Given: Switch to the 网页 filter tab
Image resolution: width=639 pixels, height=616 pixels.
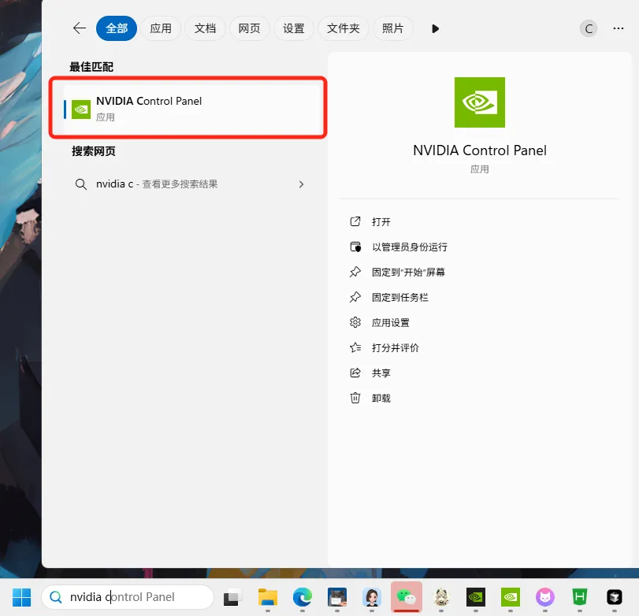Looking at the screenshot, I should click(x=249, y=28).
